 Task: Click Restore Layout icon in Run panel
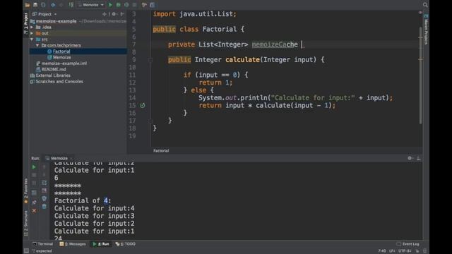pos(34,193)
